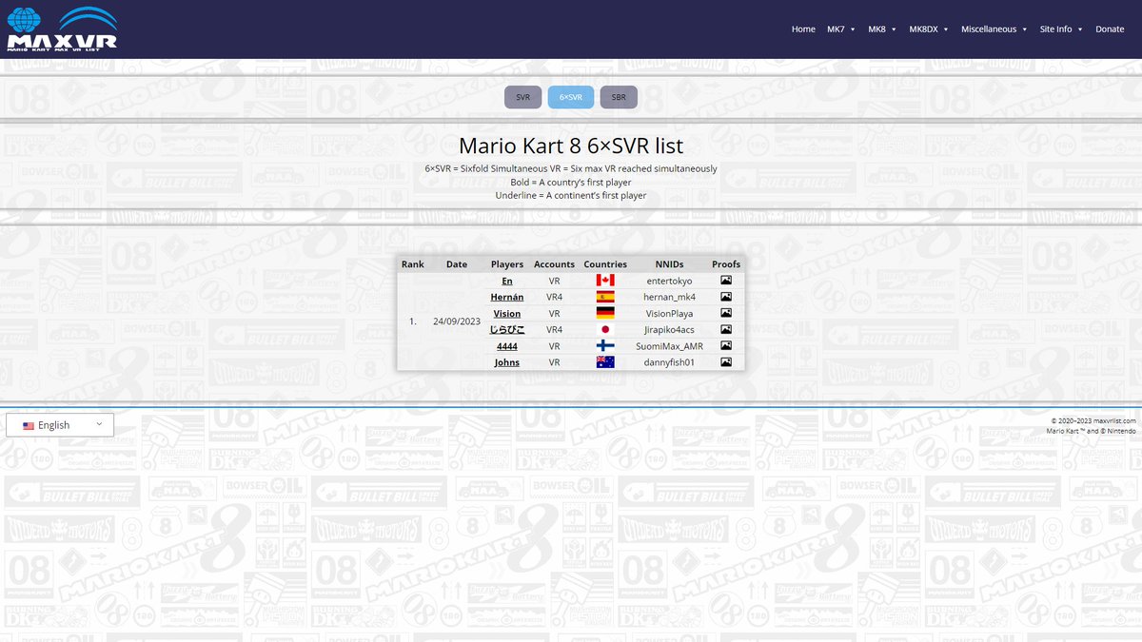Select the NNID entertokyo

tap(670, 281)
